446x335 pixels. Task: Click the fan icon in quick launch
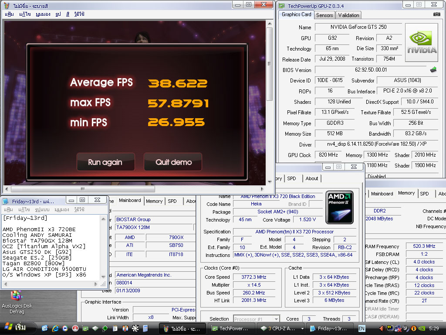pyautogui.click(x=135, y=328)
